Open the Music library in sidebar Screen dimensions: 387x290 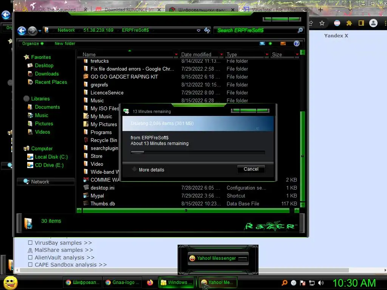click(x=42, y=116)
